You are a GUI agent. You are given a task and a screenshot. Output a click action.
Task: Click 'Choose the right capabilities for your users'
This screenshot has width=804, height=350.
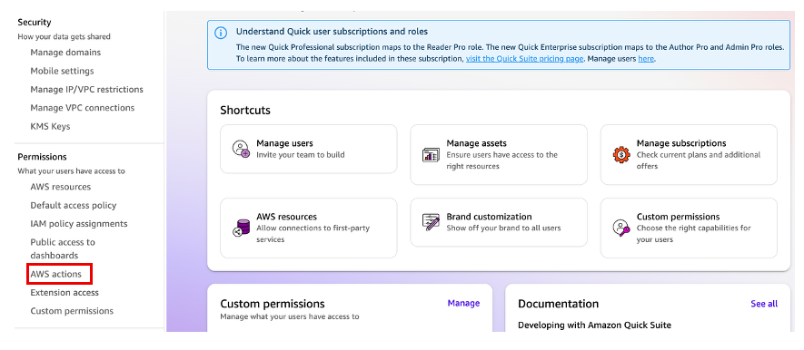[694, 233]
